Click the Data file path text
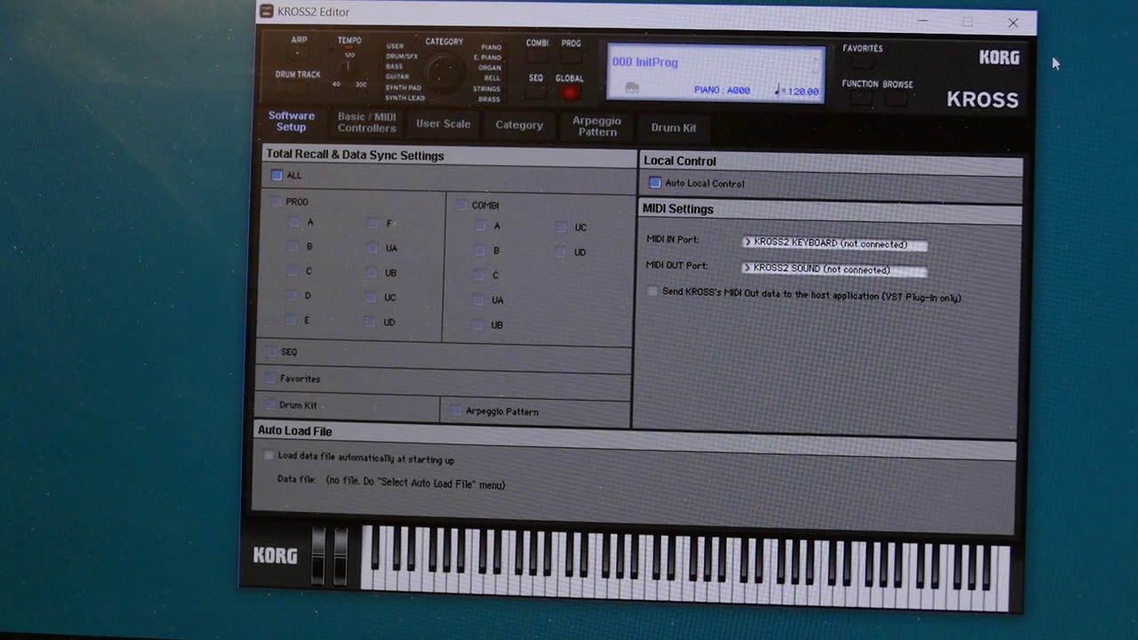This screenshot has height=640, width=1138. (415, 483)
